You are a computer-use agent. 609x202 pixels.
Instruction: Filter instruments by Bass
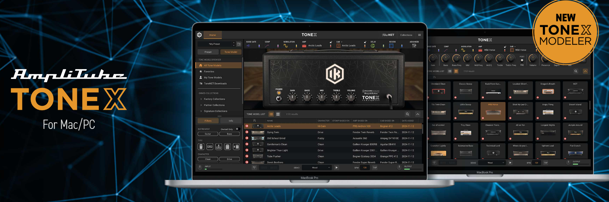click(229, 134)
